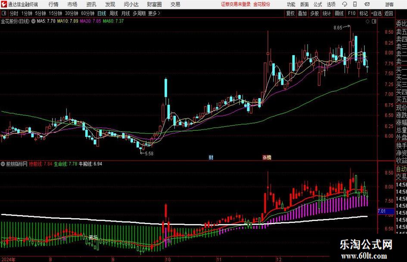This screenshot has width=407, height=262.
Task: Open the 多周期 multi-period view
Action: pyautogui.click(x=139, y=13)
